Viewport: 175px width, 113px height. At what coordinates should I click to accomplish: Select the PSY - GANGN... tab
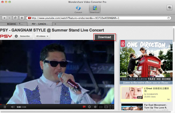[40, 24]
